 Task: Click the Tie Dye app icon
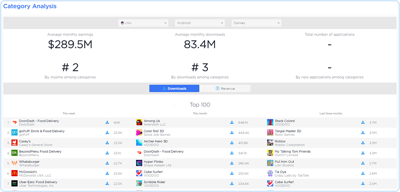270,173
